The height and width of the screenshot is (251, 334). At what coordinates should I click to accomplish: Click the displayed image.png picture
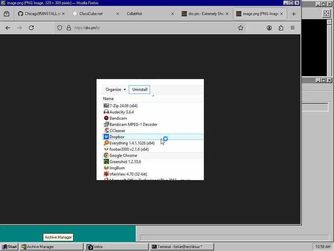click(150, 129)
